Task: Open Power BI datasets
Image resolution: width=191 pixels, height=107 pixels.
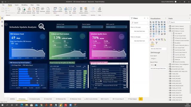Action: pos(29,10)
